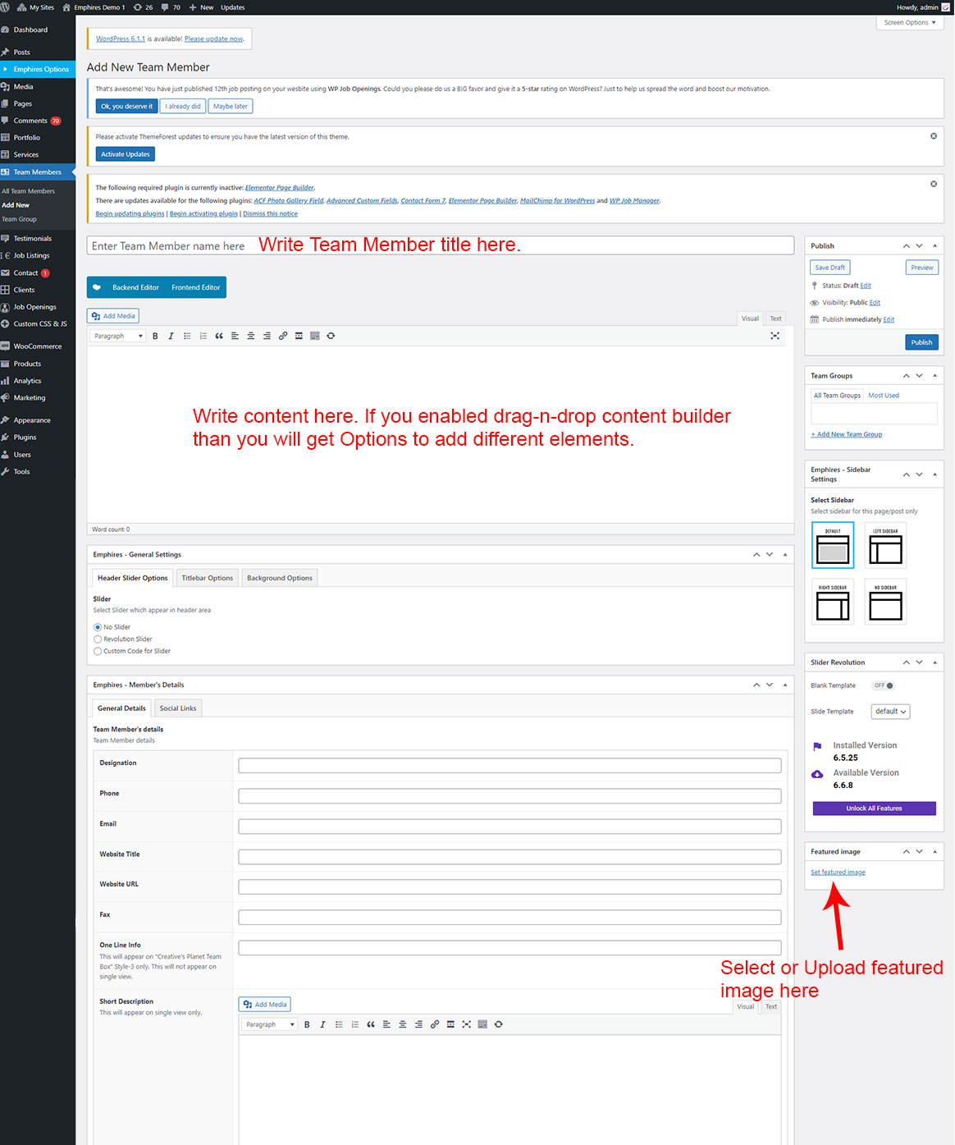This screenshot has height=1145, width=955.
Task: Open WooCommerce in the admin sidebar
Action: [x=37, y=346]
